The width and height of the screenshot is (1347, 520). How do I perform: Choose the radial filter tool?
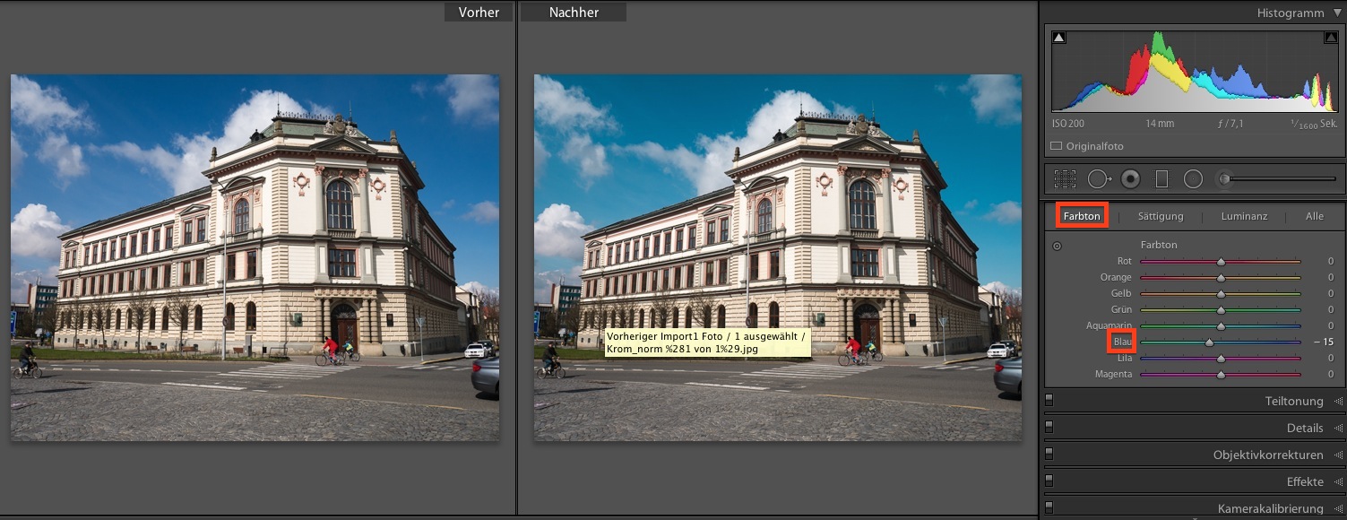pos(1193,179)
